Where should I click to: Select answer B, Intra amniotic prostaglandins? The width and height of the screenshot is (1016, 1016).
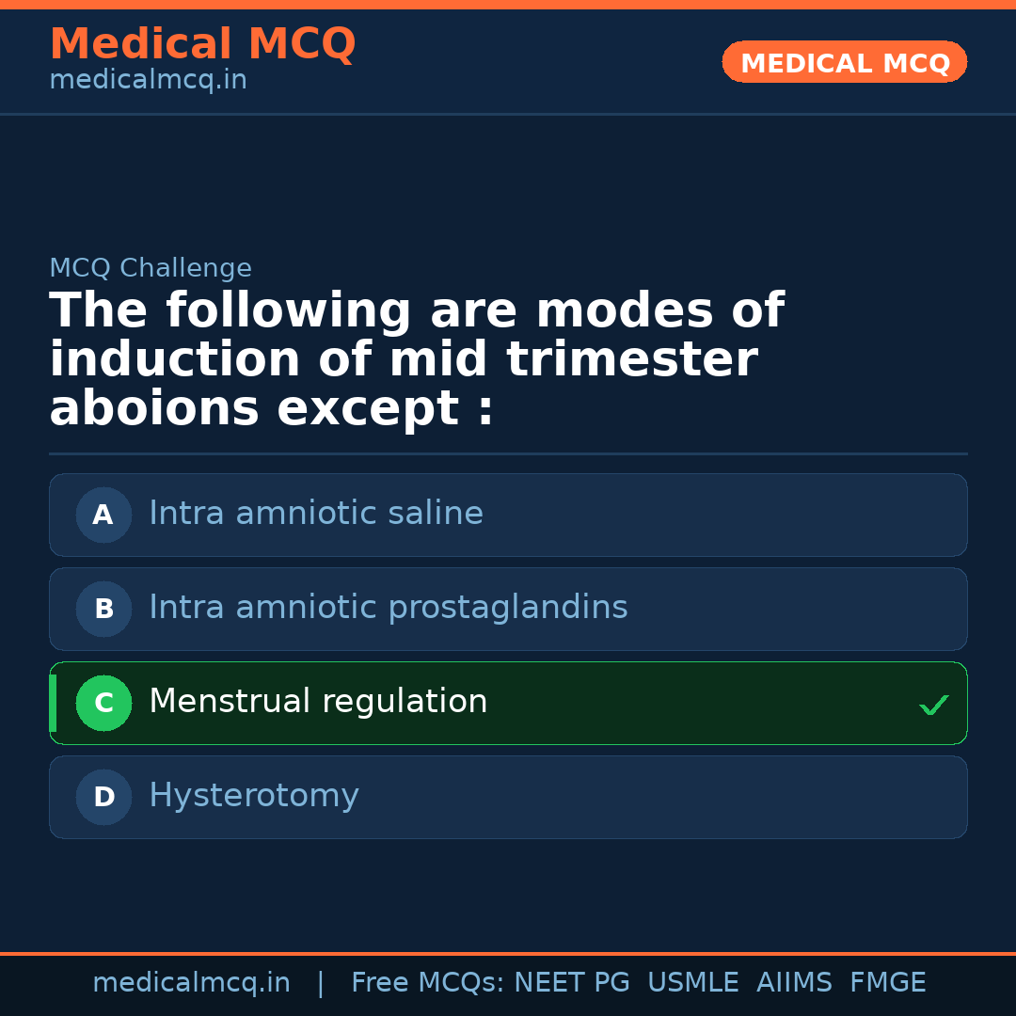pos(508,609)
